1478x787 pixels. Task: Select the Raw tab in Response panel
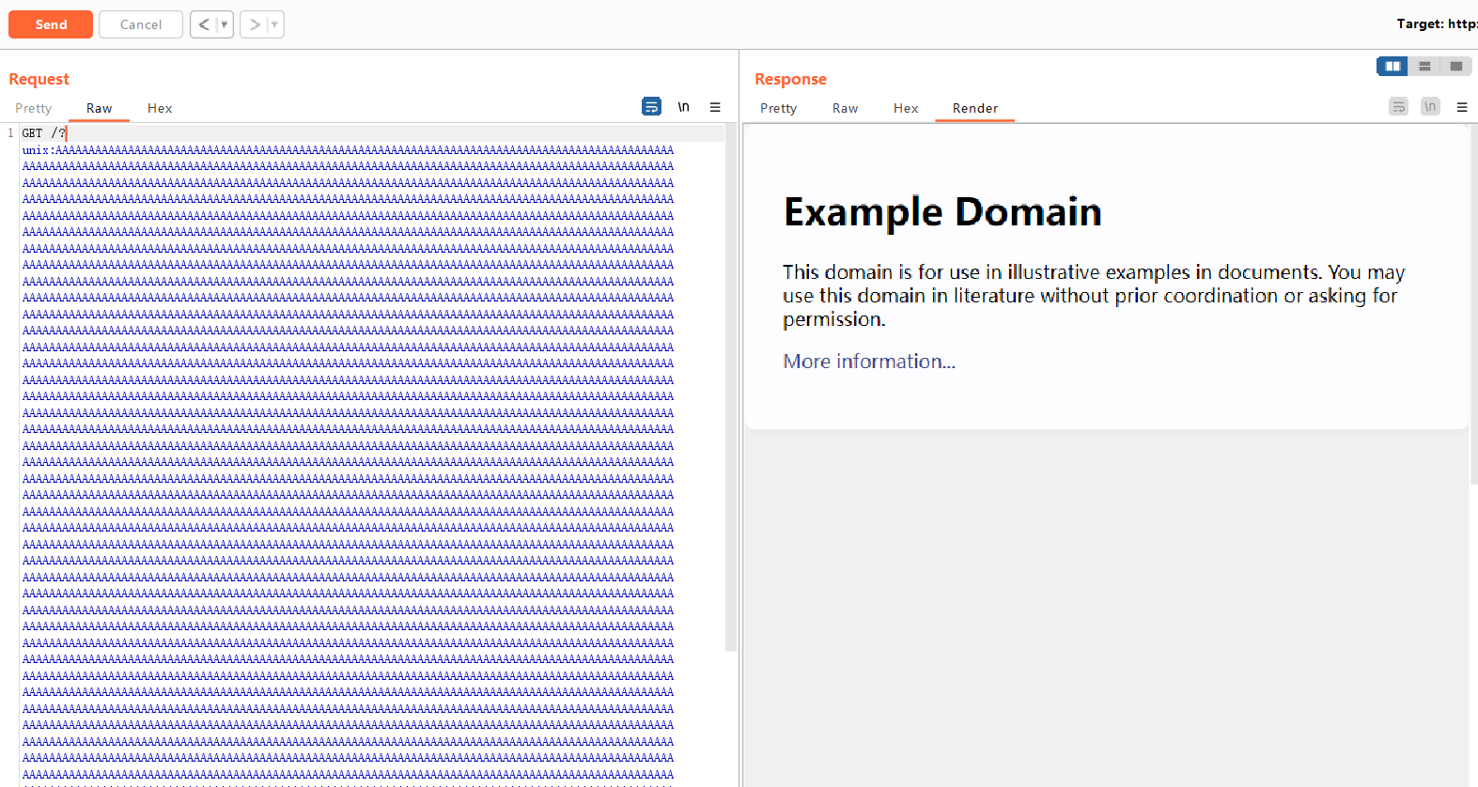(846, 108)
